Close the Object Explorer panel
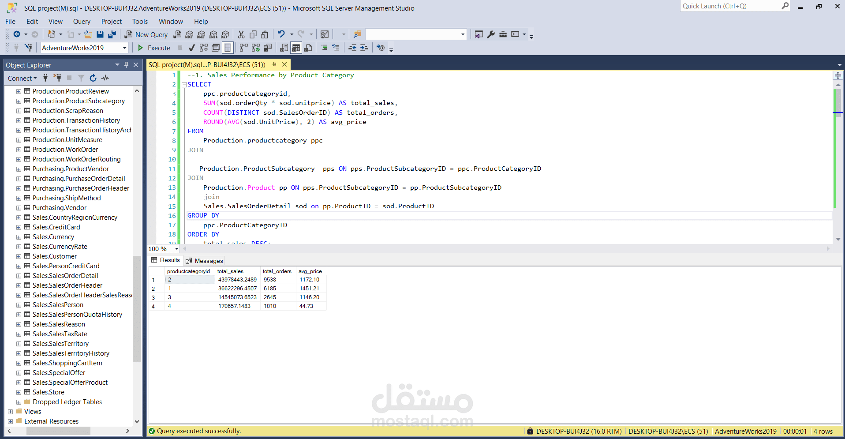This screenshot has height=439, width=845. [x=136, y=65]
